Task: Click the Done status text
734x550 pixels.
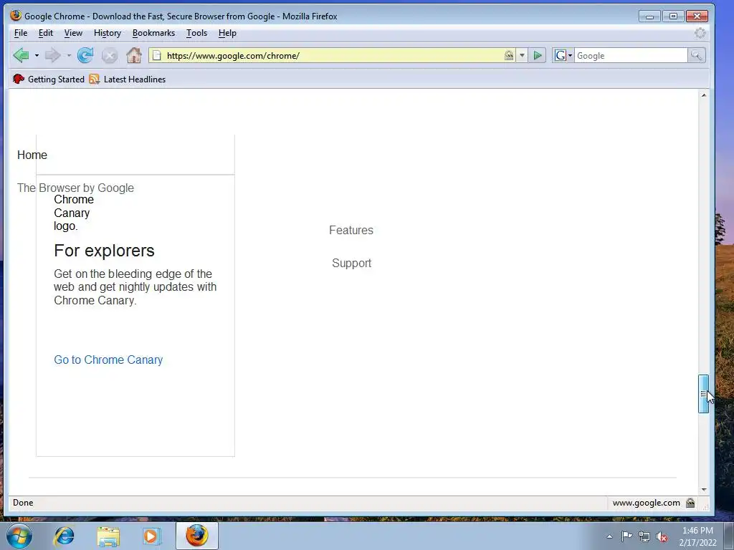Action: pyautogui.click(x=23, y=503)
